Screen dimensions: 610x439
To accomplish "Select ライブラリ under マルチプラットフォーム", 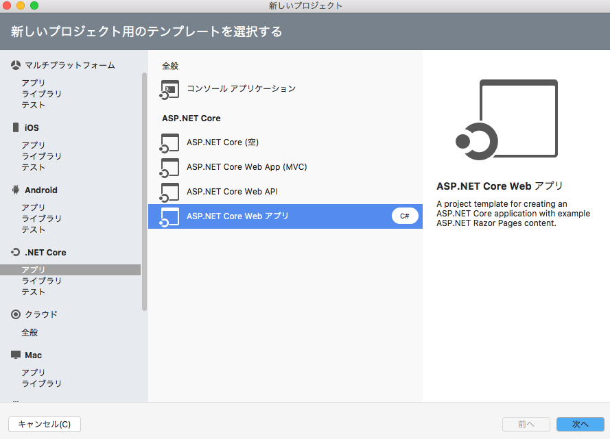I will (41, 94).
